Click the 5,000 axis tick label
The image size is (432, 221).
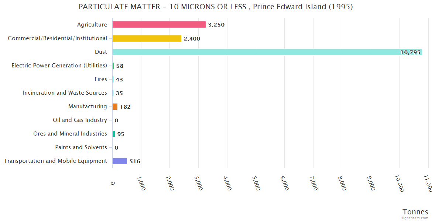pos(256,183)
